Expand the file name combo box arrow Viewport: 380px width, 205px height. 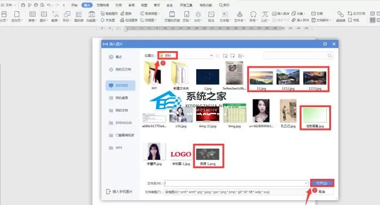click(306, 183)
